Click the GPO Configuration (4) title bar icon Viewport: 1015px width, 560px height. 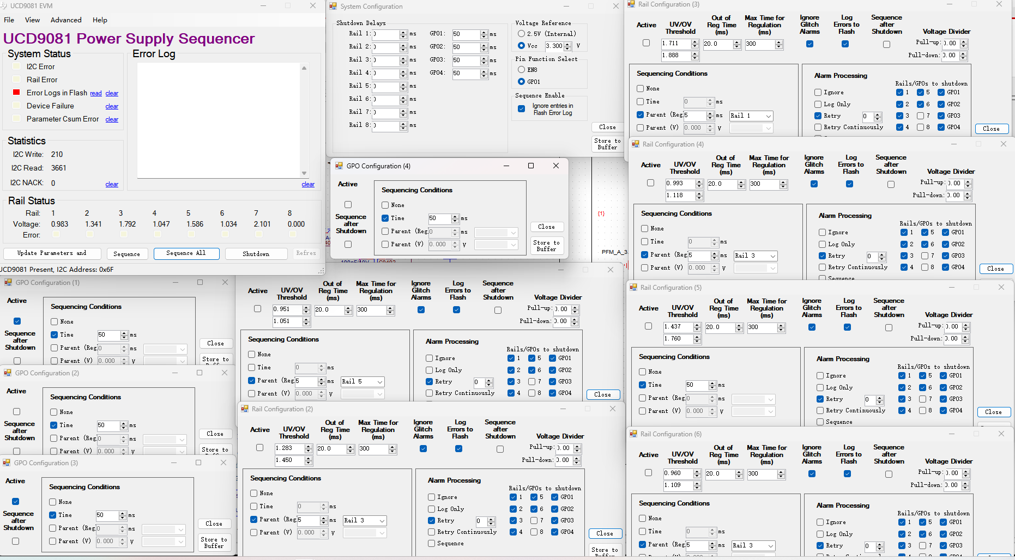pyautogui.click(x=339, y=166)
